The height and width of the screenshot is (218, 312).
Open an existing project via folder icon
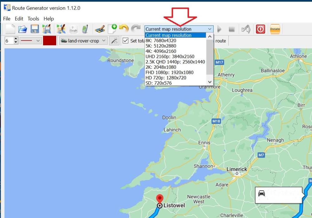22,29
